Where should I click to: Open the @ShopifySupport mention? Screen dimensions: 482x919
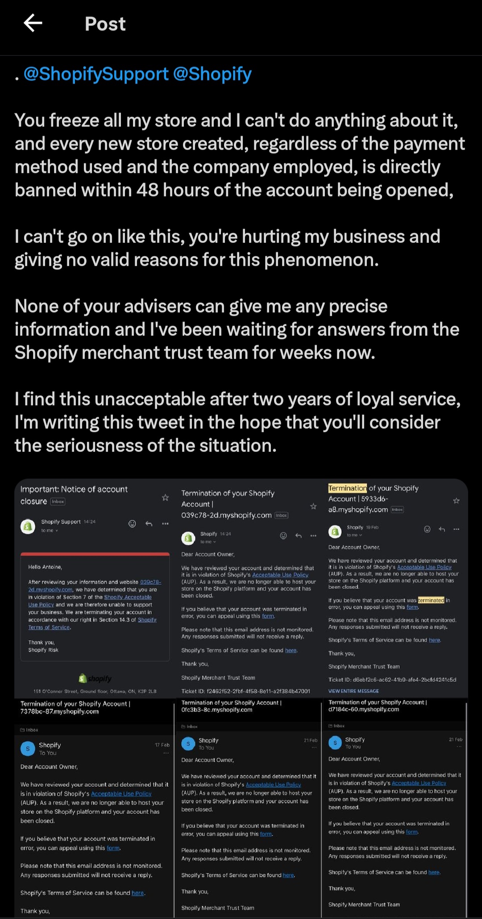pos(96,74)
